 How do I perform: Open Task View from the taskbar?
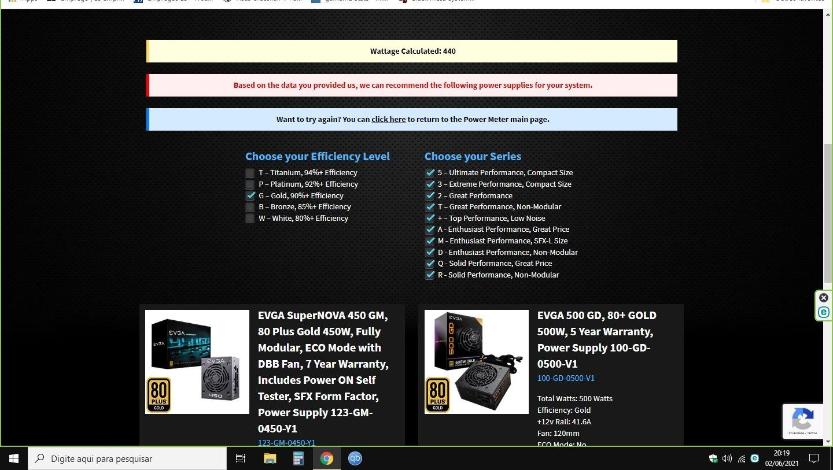(x=241, y=458)
